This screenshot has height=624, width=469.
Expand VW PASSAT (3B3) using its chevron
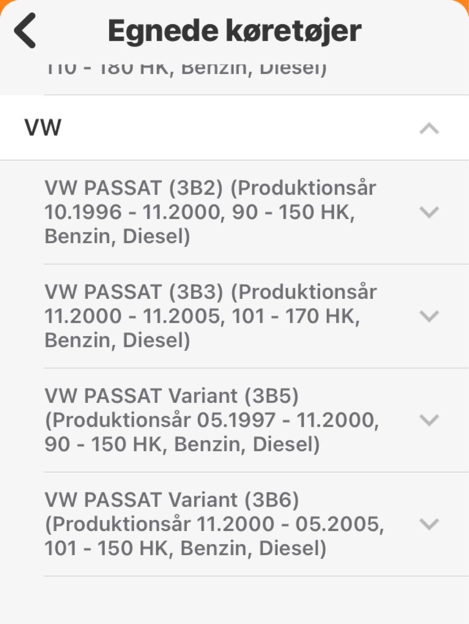(429, 316)
